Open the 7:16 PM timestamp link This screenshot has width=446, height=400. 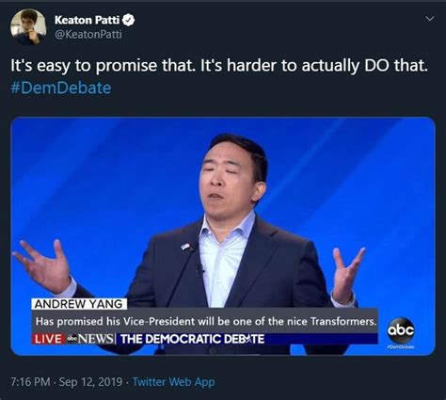coord(30,382)
